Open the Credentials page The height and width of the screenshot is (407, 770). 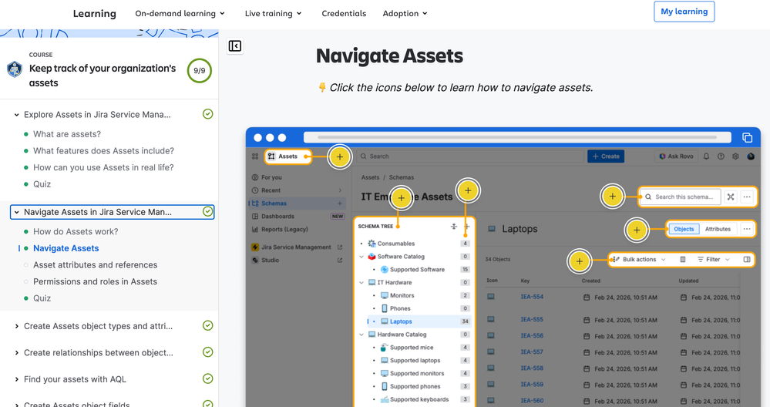pos(344,13)
